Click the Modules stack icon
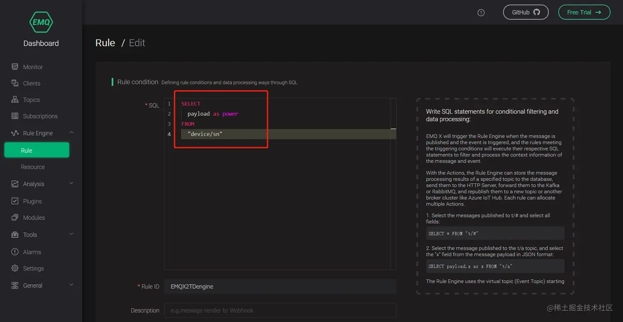Screen dimensions: 623x322 (15, 218)
